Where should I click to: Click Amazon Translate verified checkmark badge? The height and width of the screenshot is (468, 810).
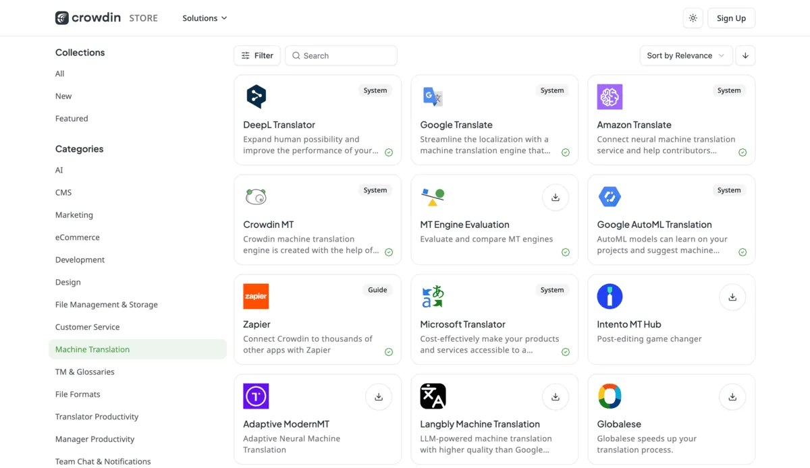pyautogui.click(x=742, y=152)
